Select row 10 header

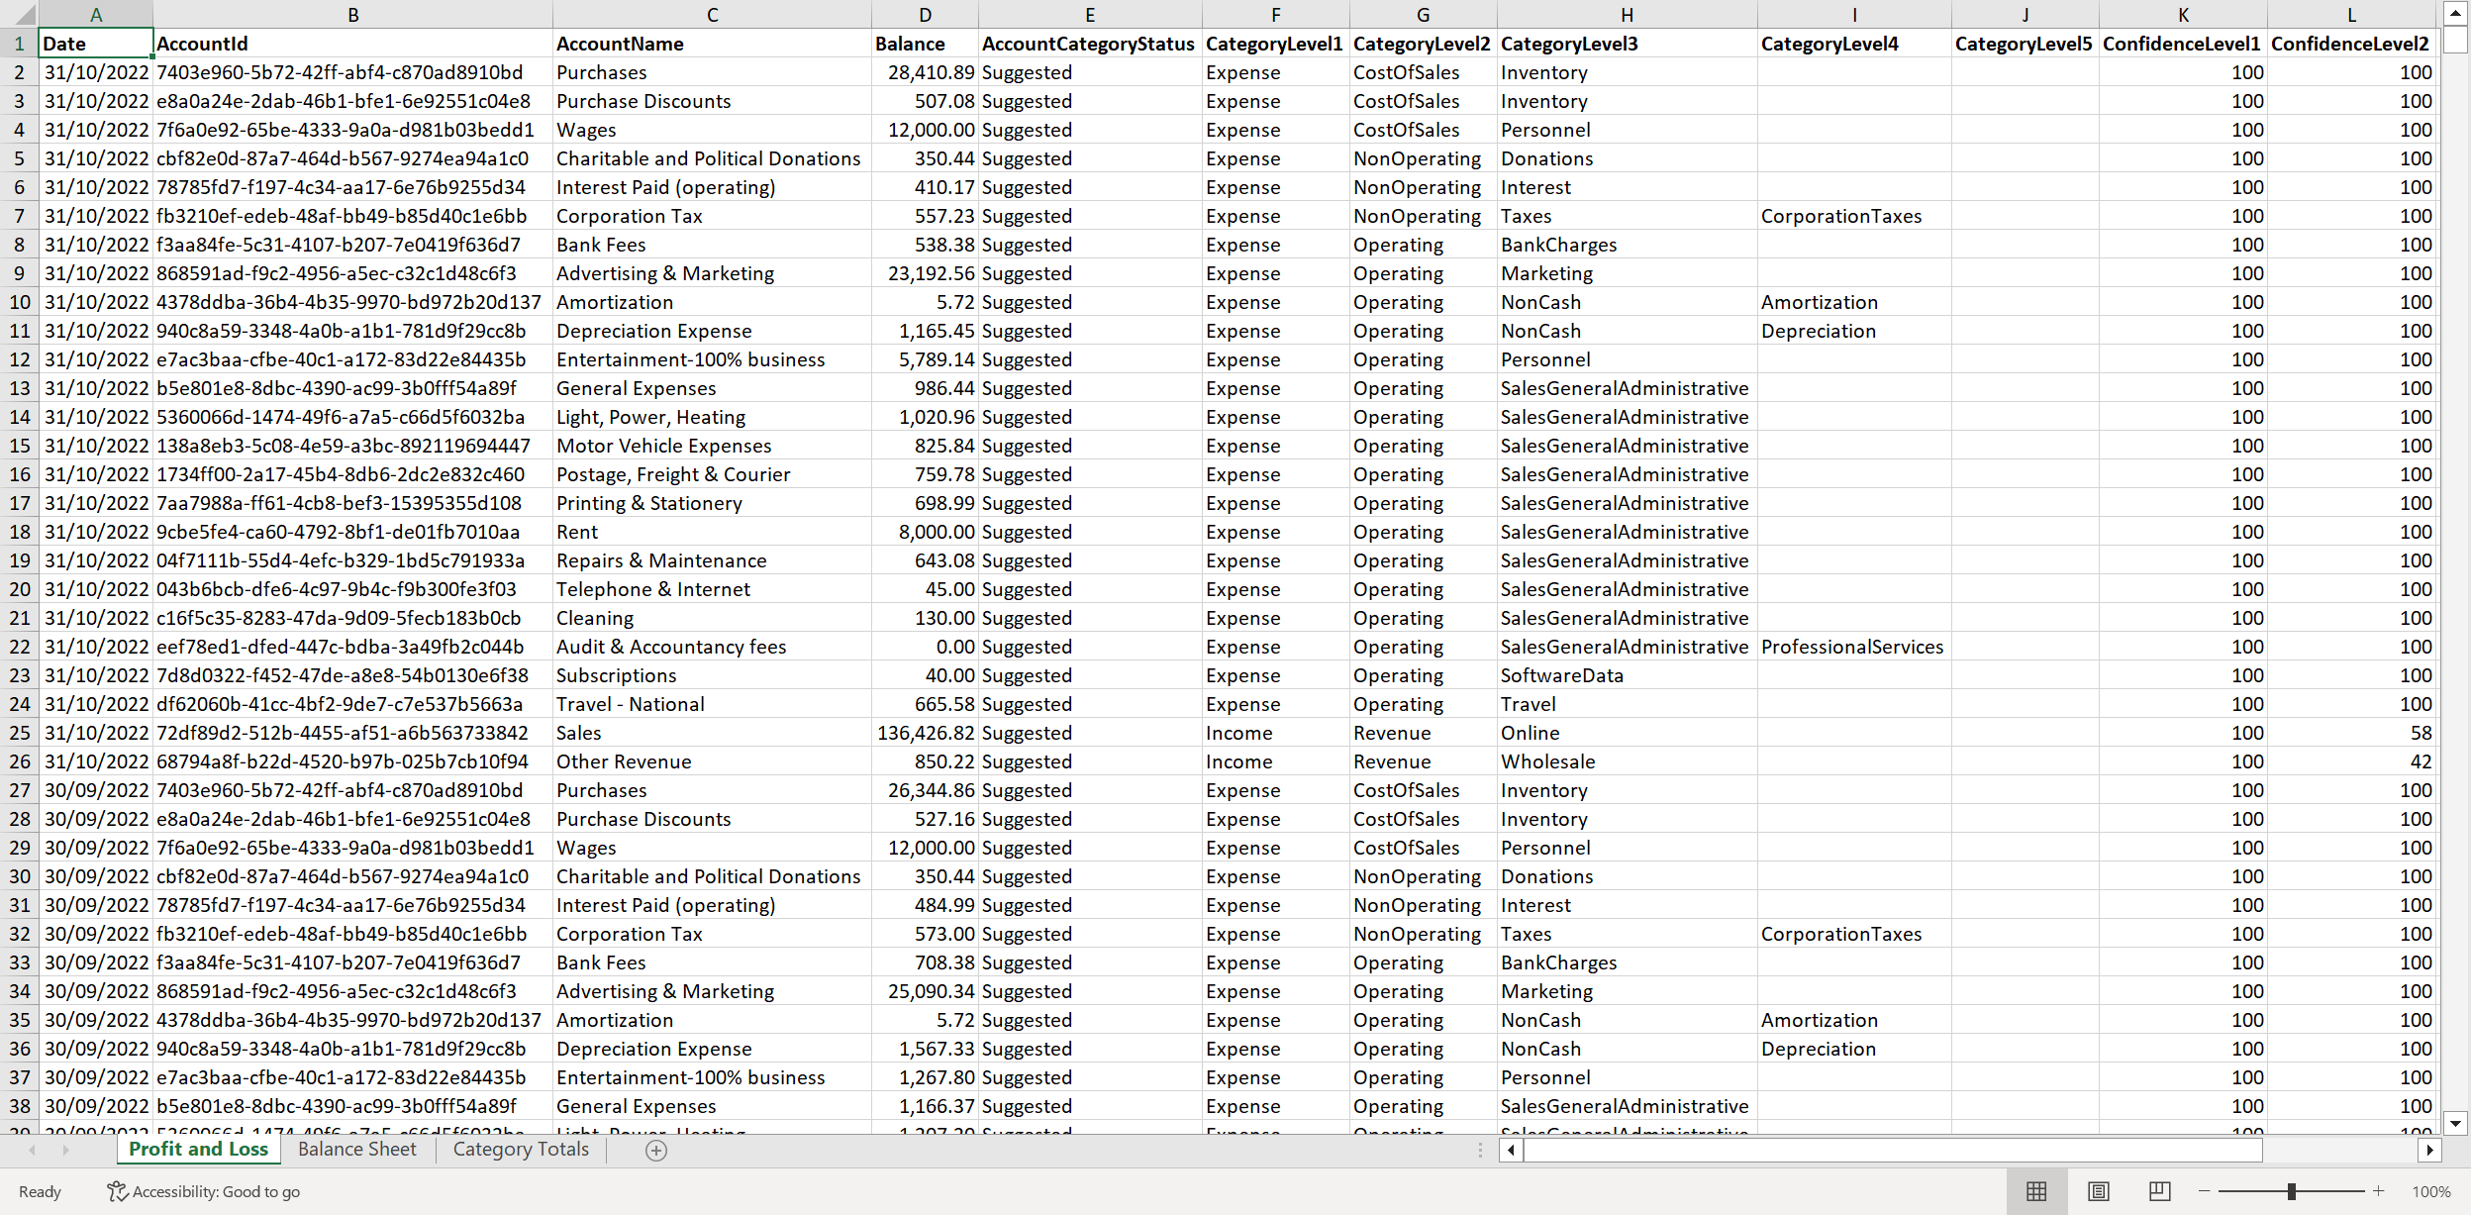tap(20, 302)
